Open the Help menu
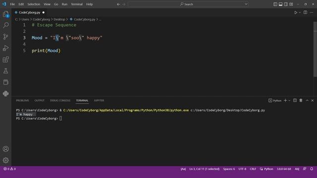 pyautogui.click(x=89, y=4)
